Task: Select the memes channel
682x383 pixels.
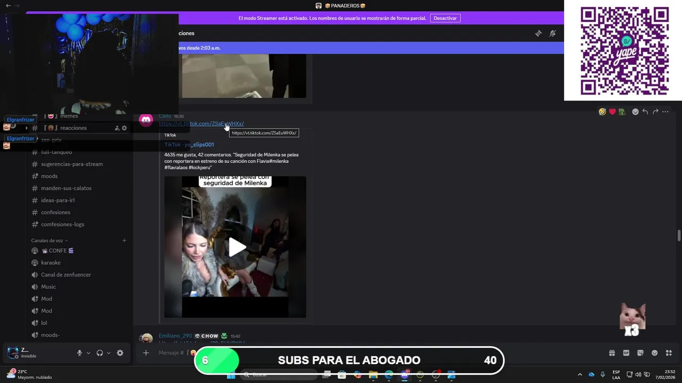Action: 69,116
